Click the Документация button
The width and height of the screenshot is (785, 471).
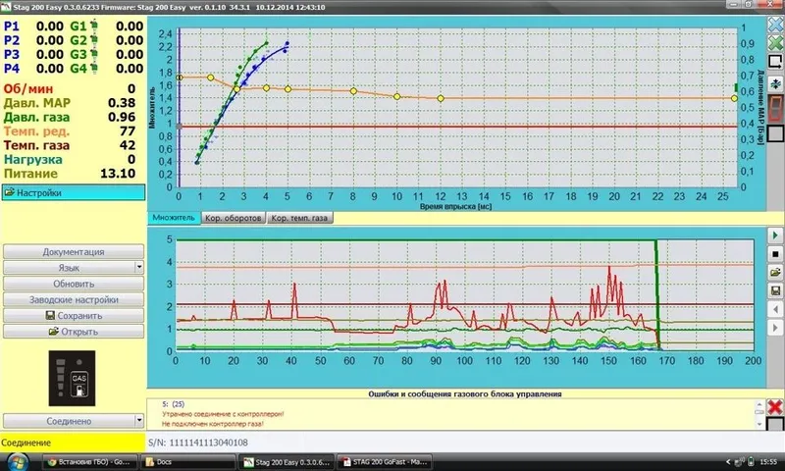pyautogui.click(x=74, y=252)
